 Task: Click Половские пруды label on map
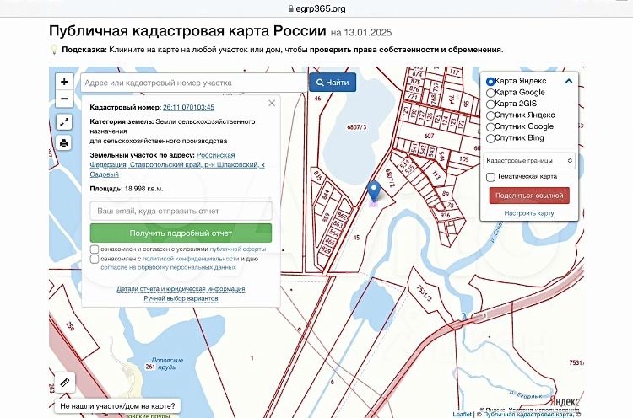coord(167,363)
